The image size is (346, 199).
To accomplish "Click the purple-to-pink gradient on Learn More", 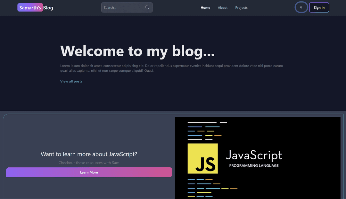I will tap(89, 172).
